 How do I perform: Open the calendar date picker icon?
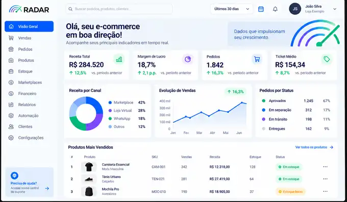pyautogui.click(x=261, y=9)
